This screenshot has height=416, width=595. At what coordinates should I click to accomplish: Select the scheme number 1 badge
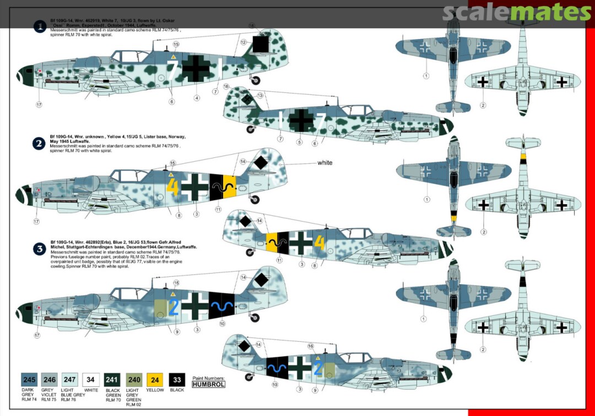click(x=40, y=26)
